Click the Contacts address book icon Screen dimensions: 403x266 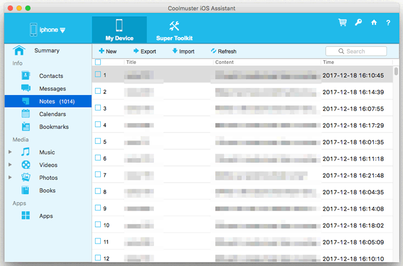click(x=26, y=75)
